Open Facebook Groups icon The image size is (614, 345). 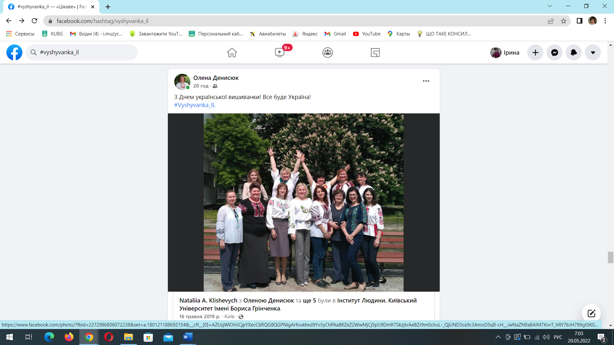coord(327,52)
